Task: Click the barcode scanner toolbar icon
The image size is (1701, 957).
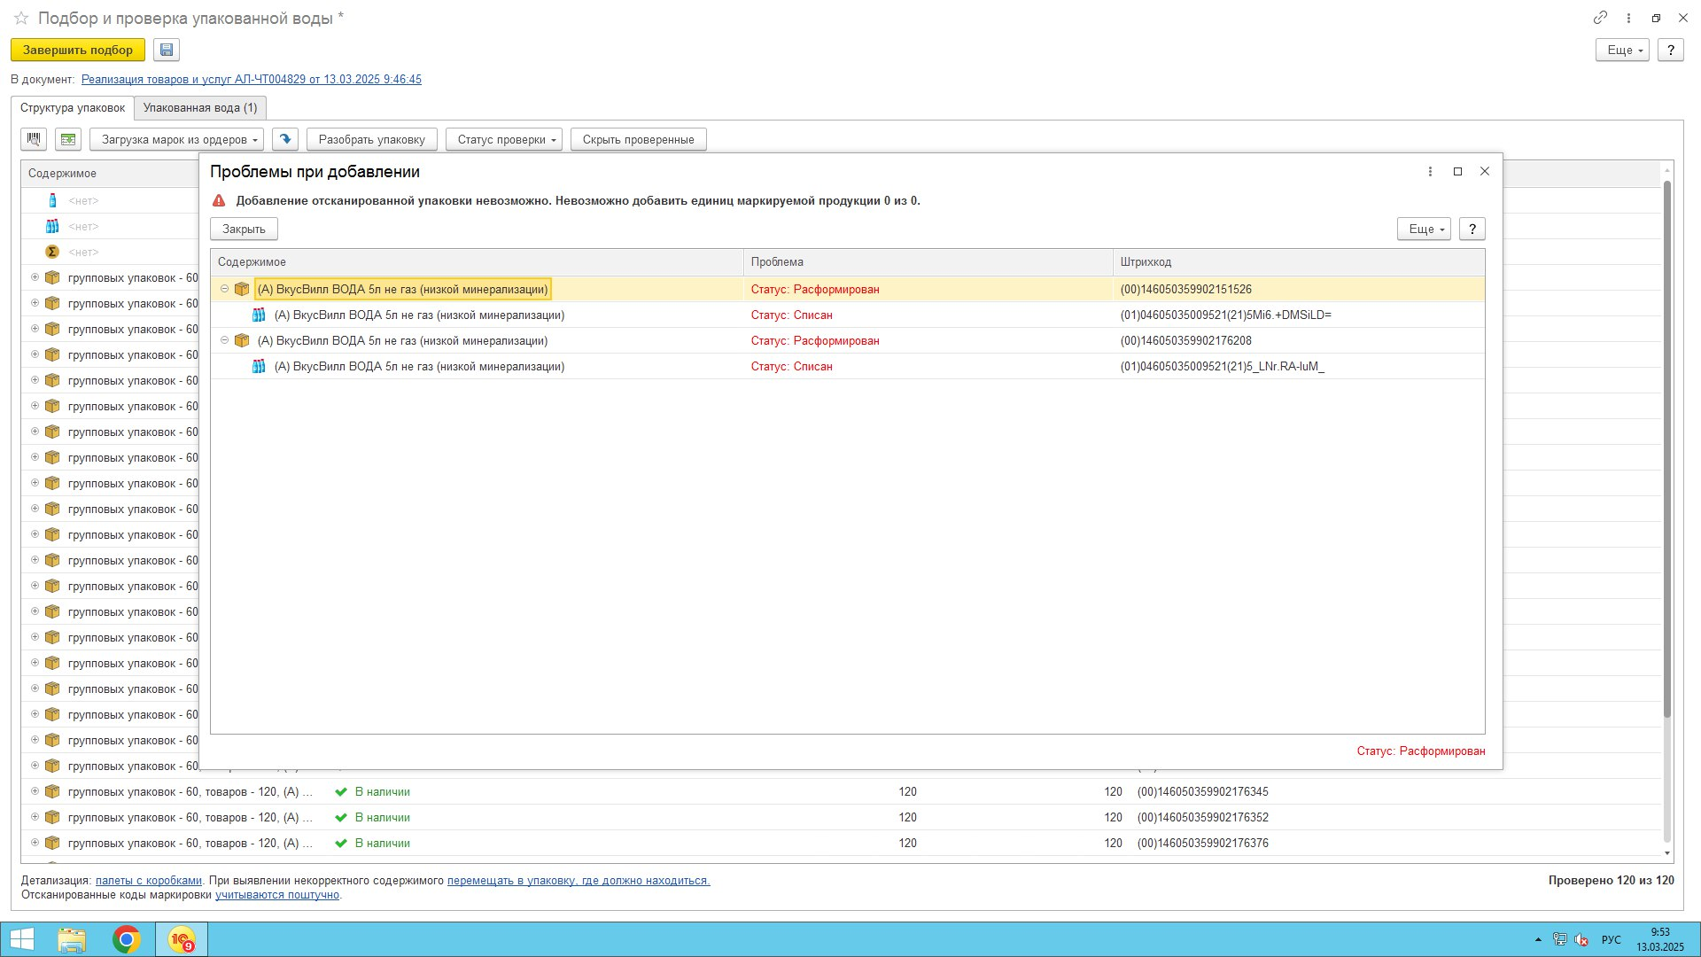Action: click(35, 139)
